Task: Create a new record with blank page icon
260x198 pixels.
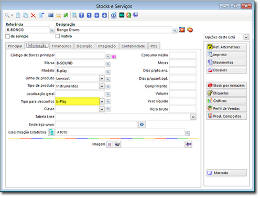Action: [18, 15]
